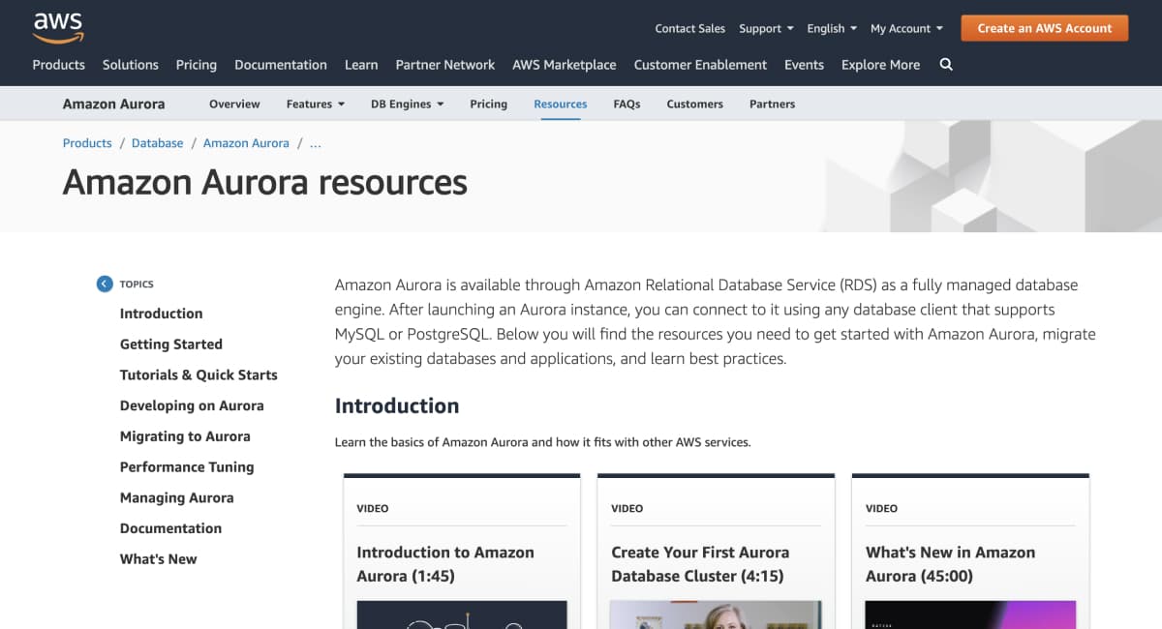The height and width of the screenshot is (629, 1162).
Task: Open the Events menu
Action: (x=804, y=65)
